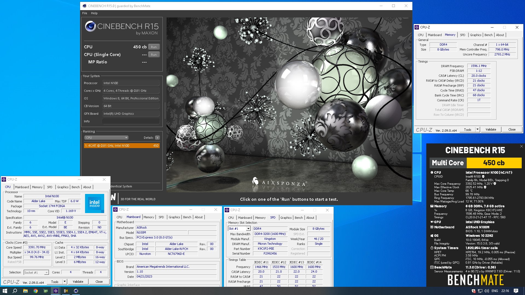Select Graphics tab in CPU-Z CPU window
525x295 pixels.
coord(63,187)
